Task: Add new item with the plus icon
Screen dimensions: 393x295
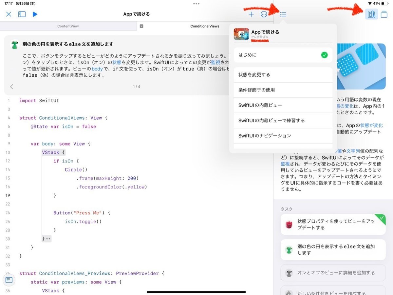Action: 251,14
